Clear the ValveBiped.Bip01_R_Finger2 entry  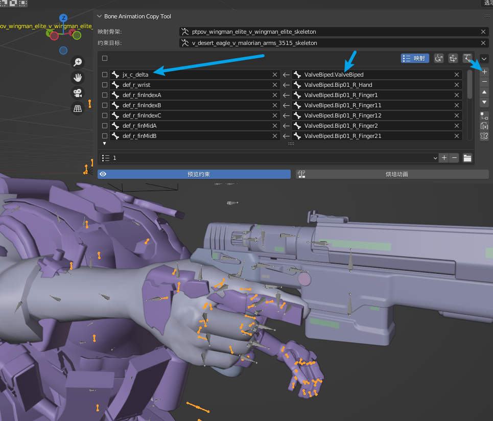click(457, 126)
